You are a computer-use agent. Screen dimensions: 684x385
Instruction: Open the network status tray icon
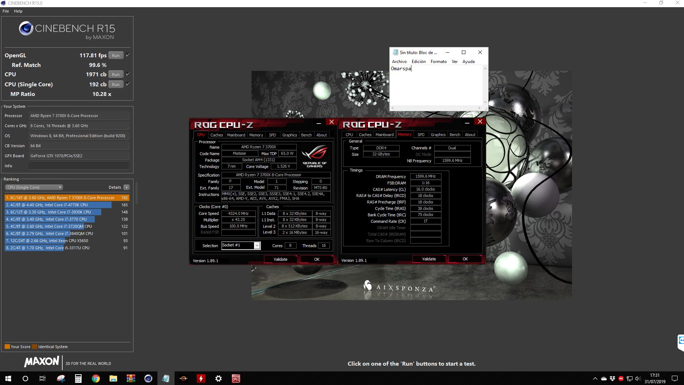630,379
